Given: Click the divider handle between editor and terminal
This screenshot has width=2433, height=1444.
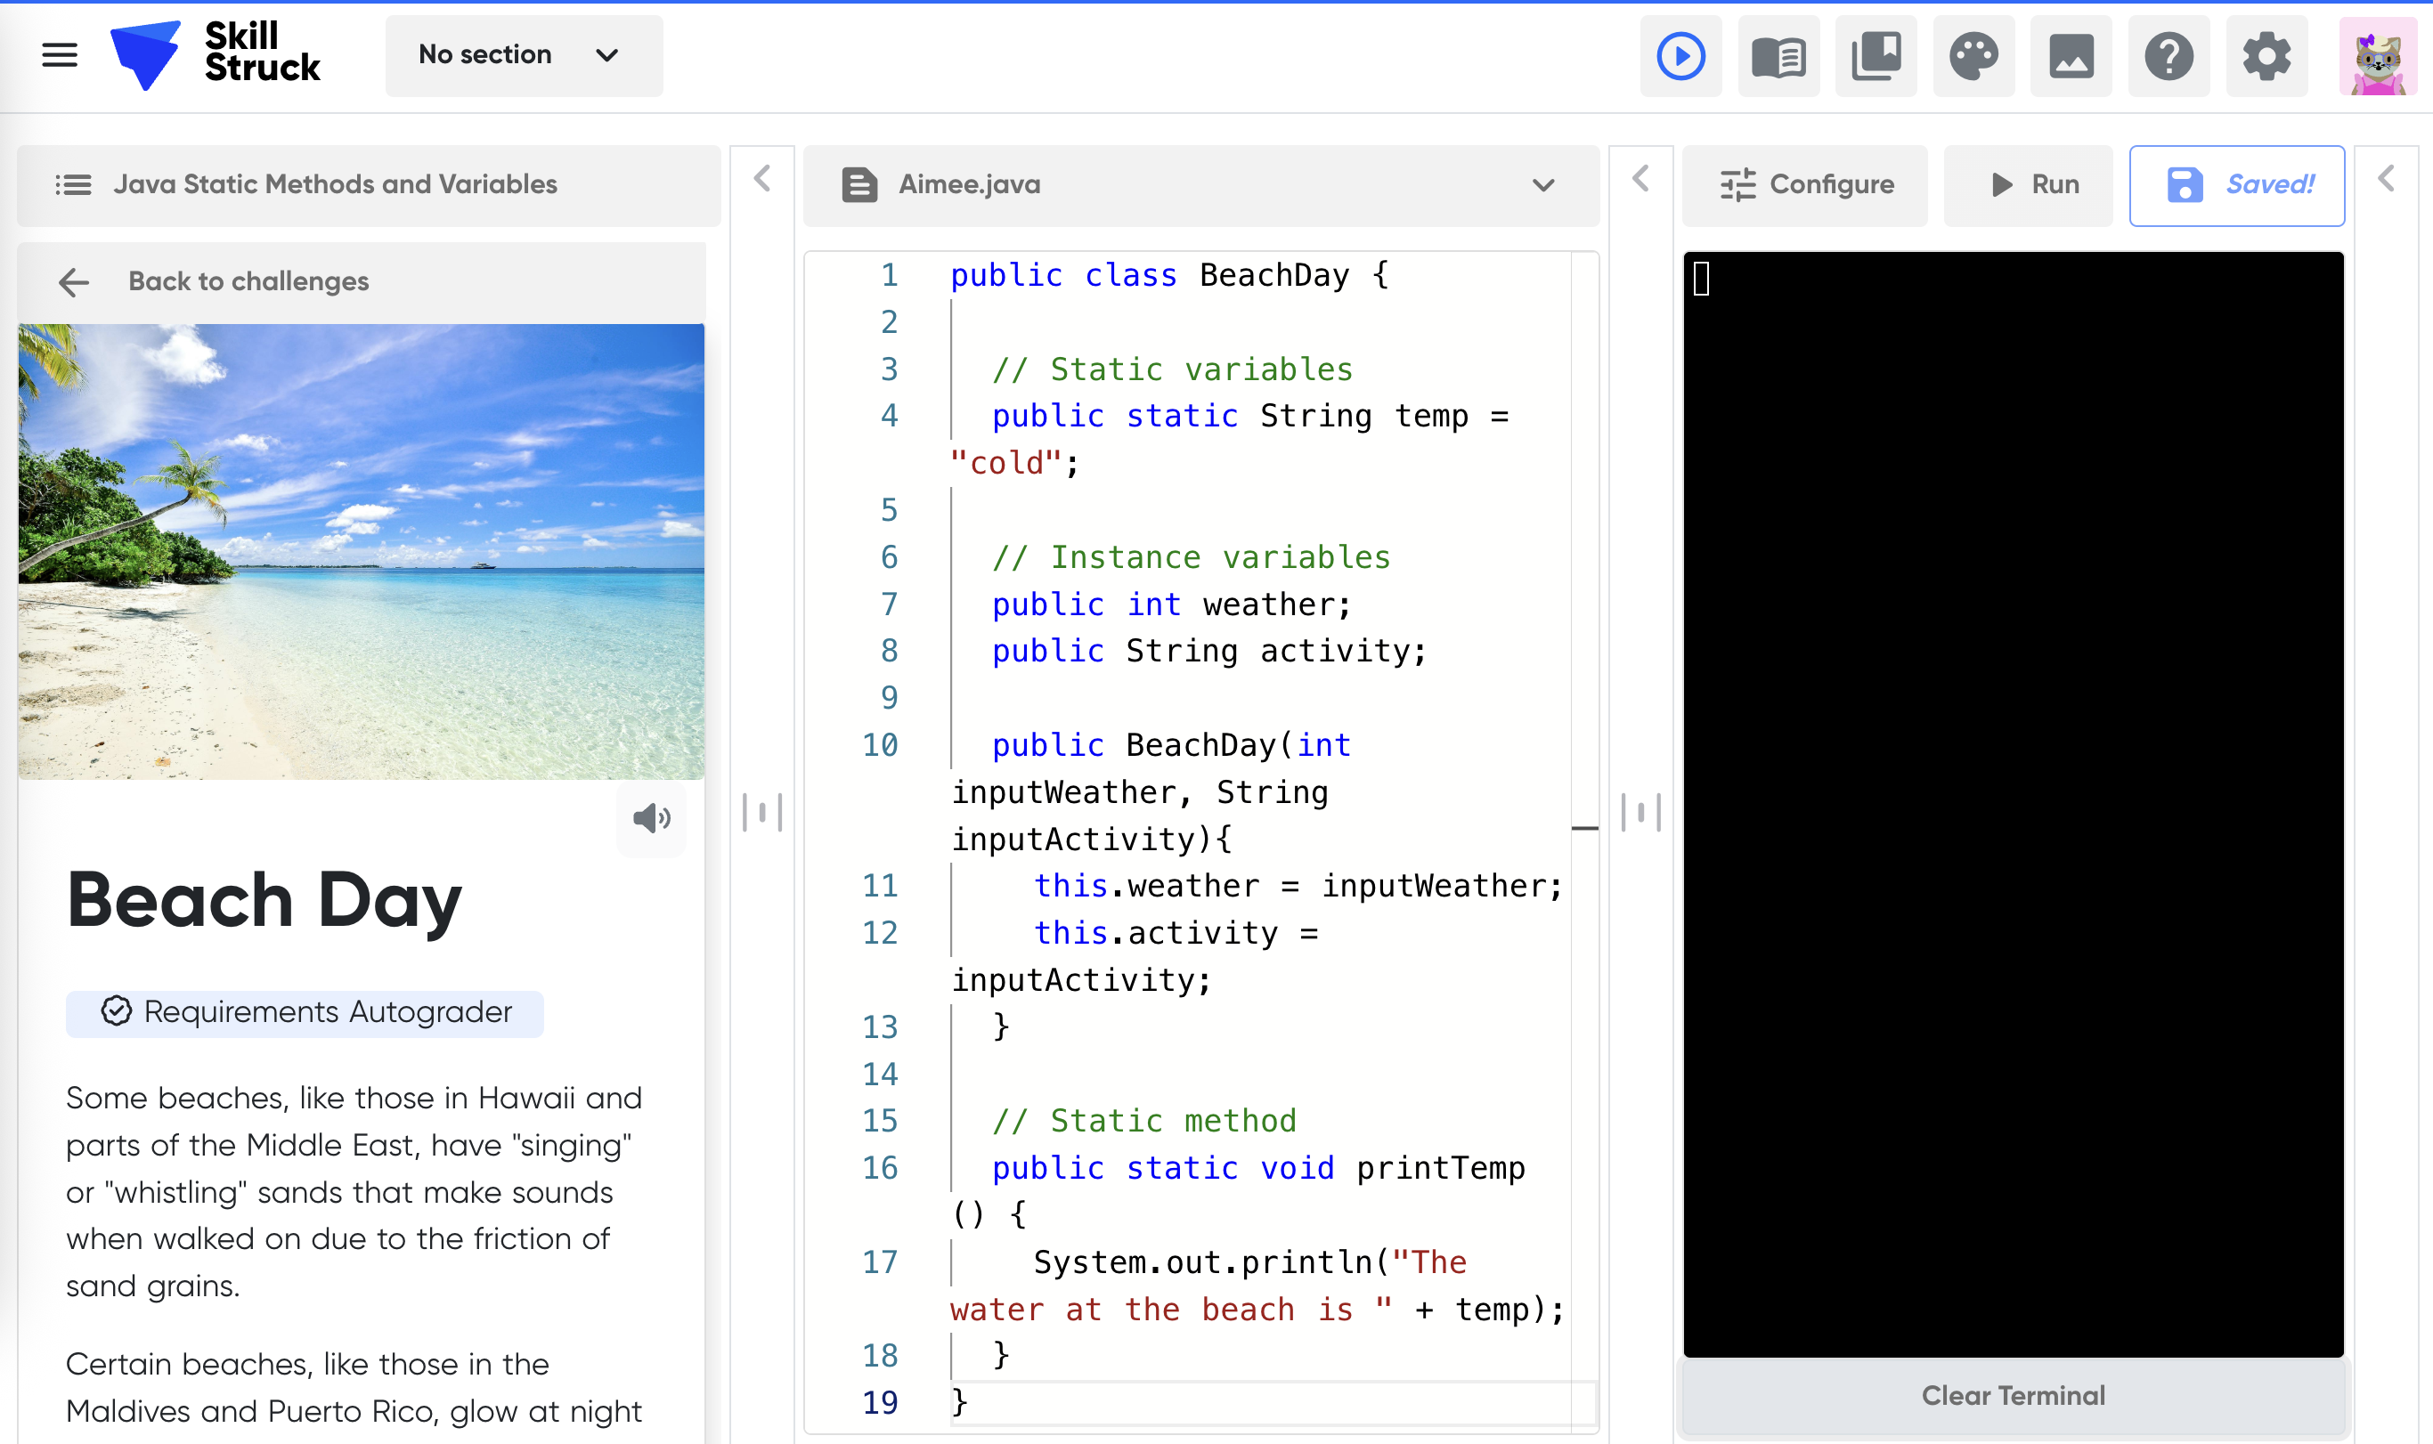Looking at the screenshot, I should [x=1640, y=812].
